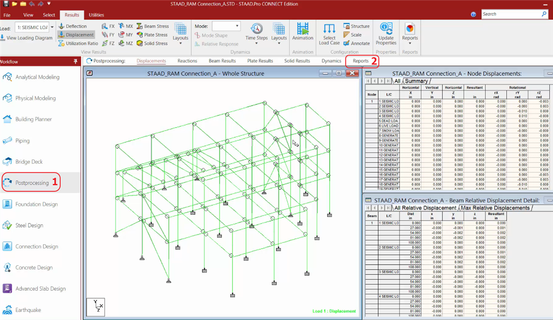Expand the Load case dropdown
The image size is (553, 320).
coord(52,27)
